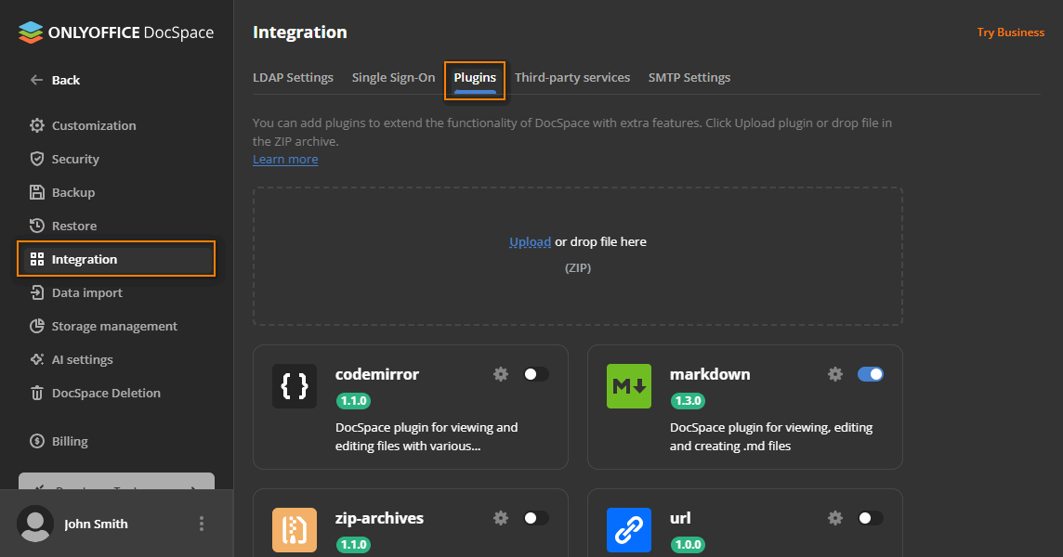Switch to the Single Sign-On tab
Image resolution: width=1063 pixels, height=557 pixels.
coord(393,77)
